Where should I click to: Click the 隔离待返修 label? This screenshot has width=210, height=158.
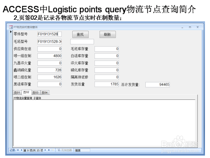point(79,77)
